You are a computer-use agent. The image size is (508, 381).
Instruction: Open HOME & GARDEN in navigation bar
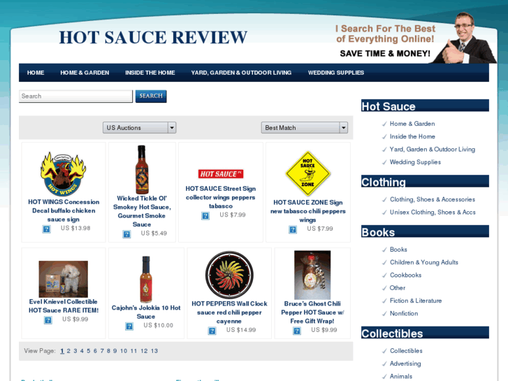(85, 73)
